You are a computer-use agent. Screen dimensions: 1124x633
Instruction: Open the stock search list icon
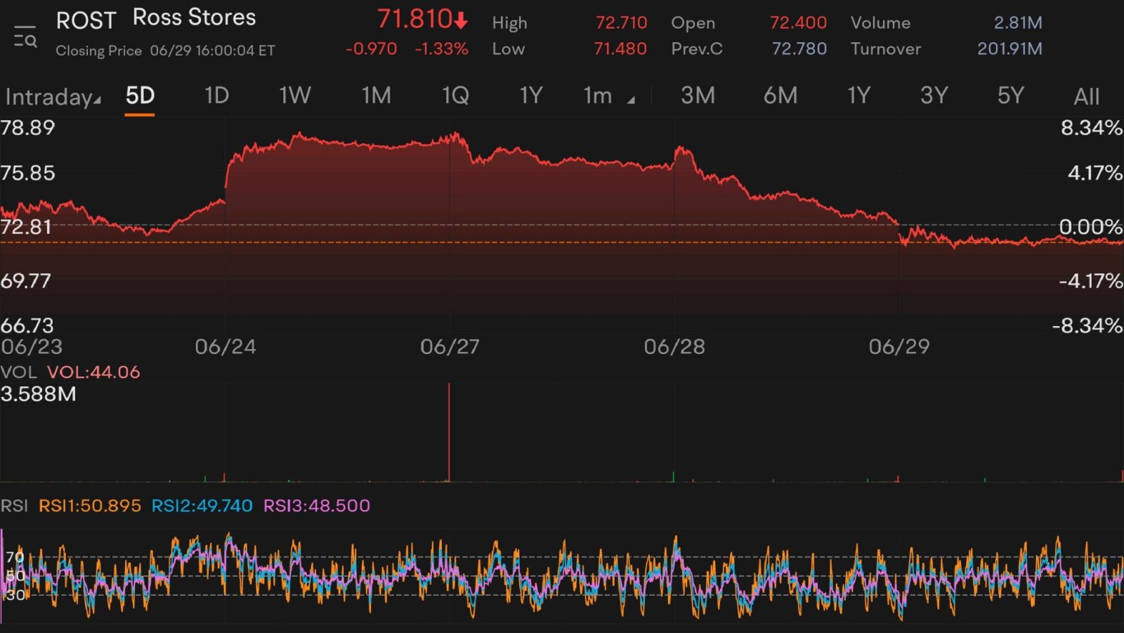pos(25,37)
